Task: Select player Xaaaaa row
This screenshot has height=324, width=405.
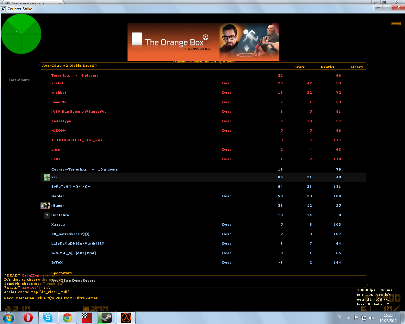Action: [x=203, y=225]
